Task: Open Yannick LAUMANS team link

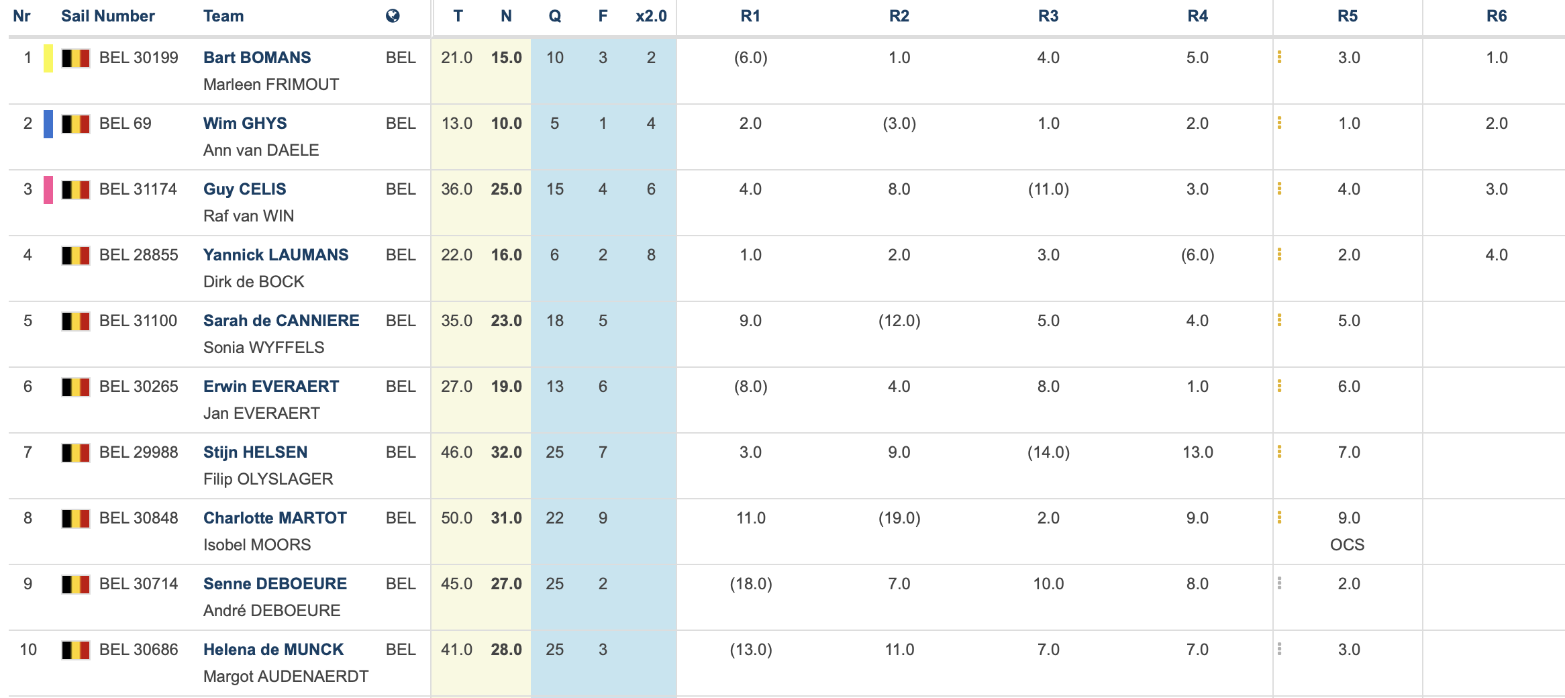Action: 276,255
